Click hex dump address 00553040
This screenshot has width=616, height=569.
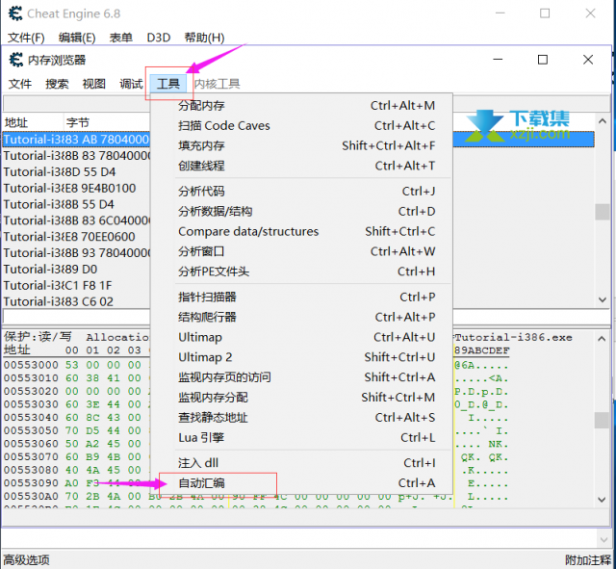coord(31,417)
